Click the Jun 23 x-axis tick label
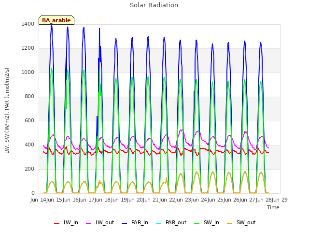Image resolution: width=309 pixels, height=232 pixels. point(184,200)
